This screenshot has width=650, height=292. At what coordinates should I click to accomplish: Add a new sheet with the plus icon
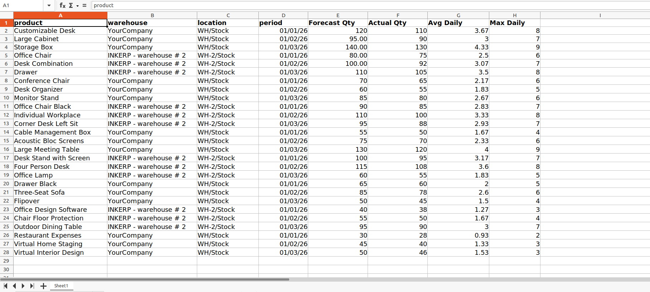pyautogui.click(x=43, y=286)
